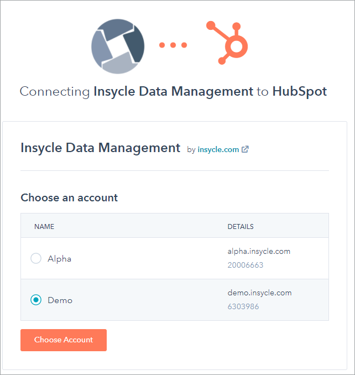Click the alpha.insycle.com domain text

coord(259,251)
